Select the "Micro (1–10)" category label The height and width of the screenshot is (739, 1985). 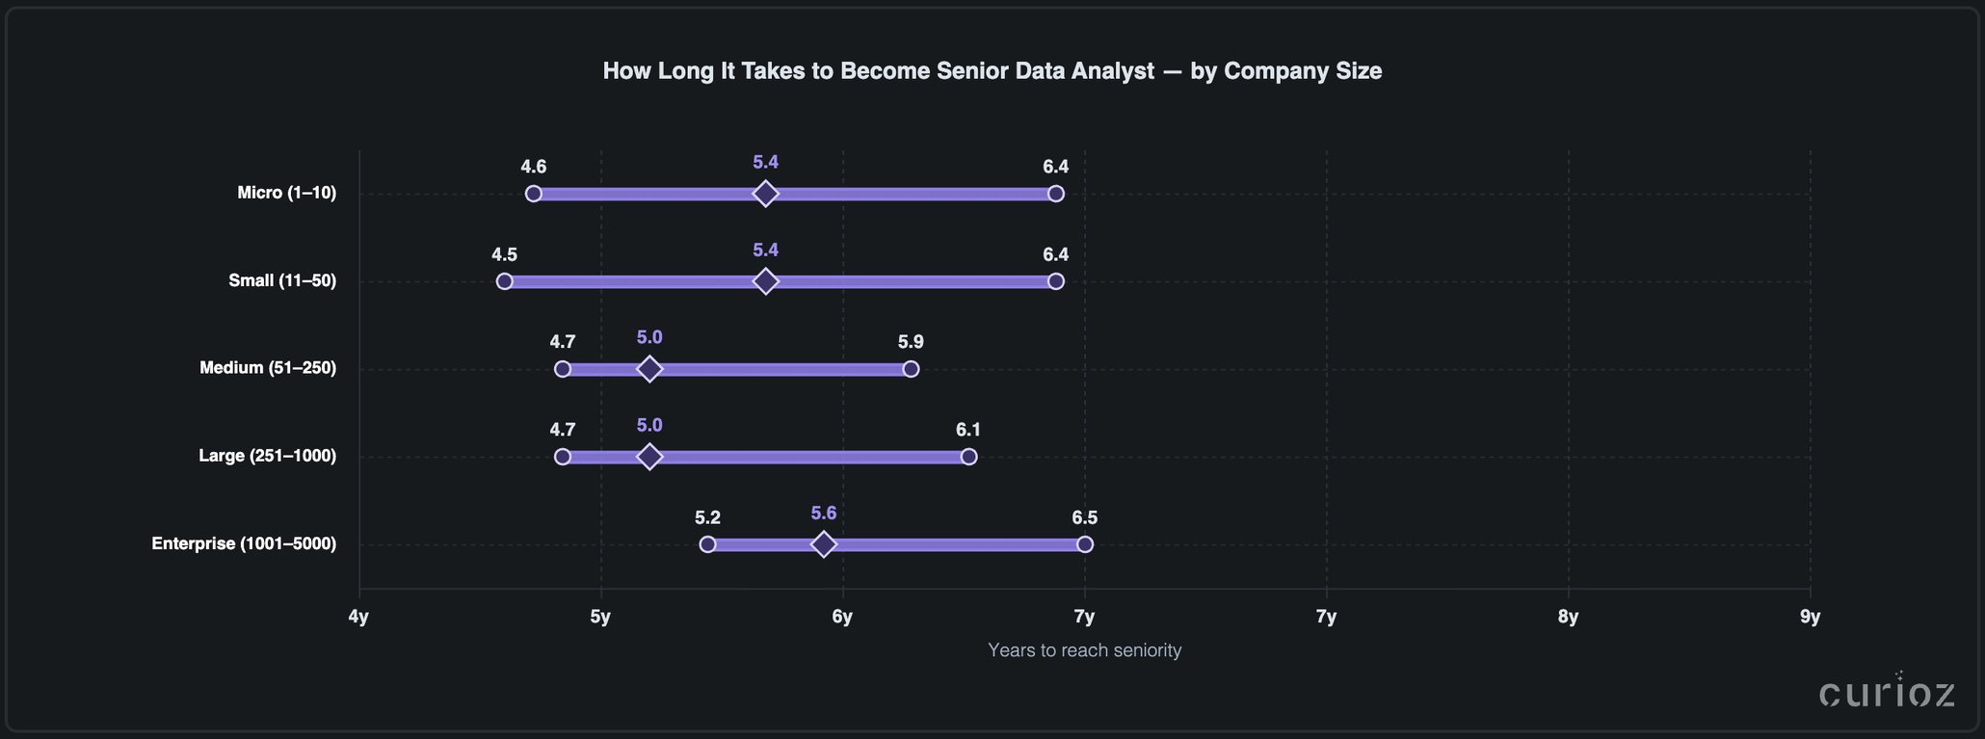tap(287, 193)
